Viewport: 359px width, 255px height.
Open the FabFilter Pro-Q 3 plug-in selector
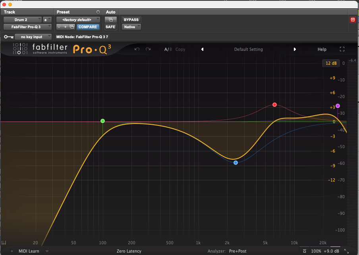coord(27,27)
